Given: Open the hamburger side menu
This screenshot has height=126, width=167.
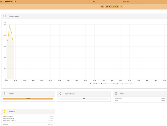Looking at the screenshot, I should click(x=1, y=2).
